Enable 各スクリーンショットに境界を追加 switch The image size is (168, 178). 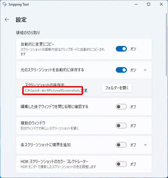pos(121,145)
